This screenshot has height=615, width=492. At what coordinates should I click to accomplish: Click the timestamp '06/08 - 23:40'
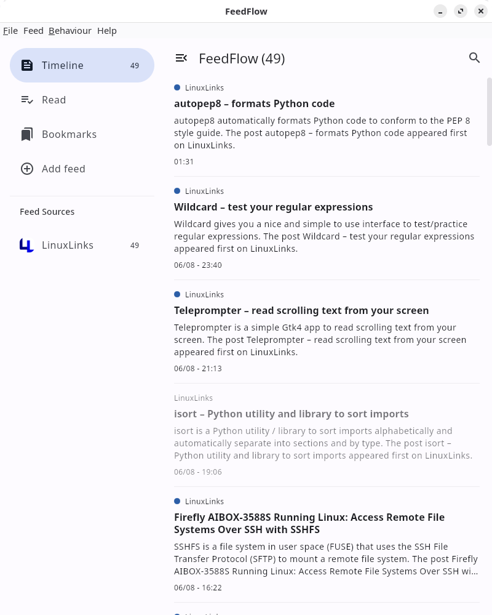coord(198,265)
